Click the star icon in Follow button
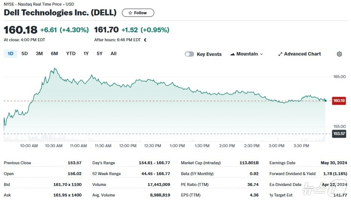 [130, 13]
